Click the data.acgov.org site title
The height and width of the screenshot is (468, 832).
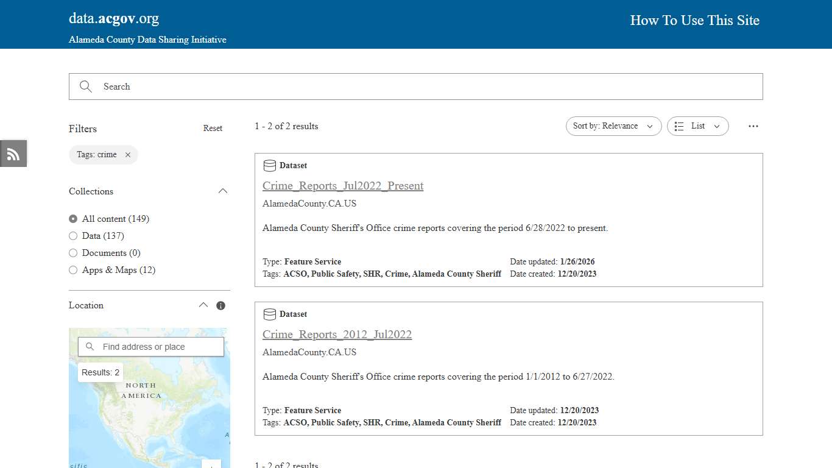[113, 18]
